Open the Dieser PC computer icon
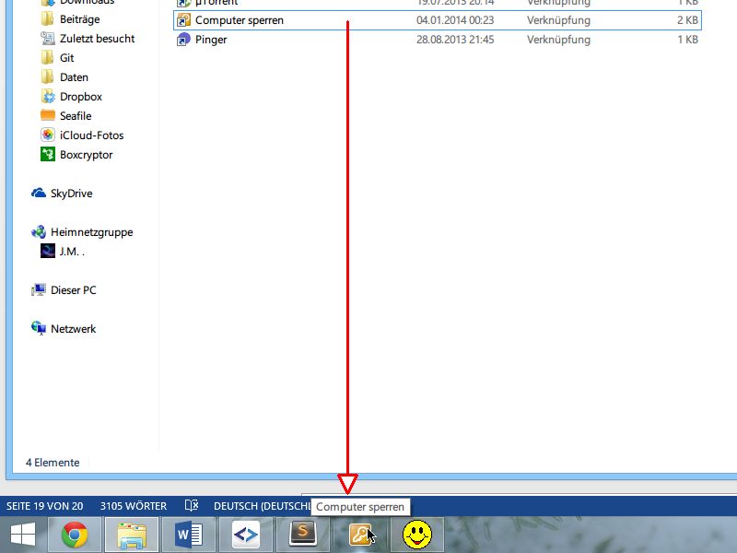Viewport: 737px width, 553px height. (x=39, y=289)
